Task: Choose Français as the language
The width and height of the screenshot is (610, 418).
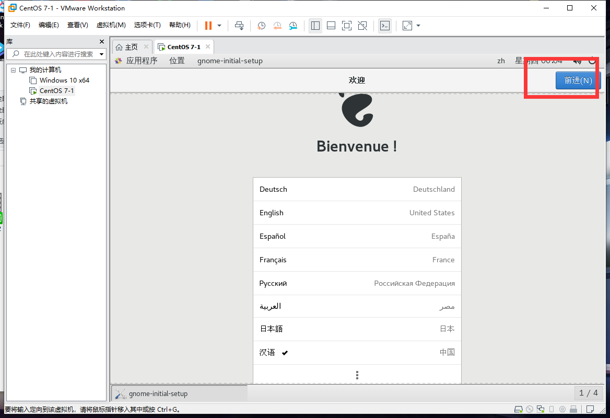Action: click(x=357, y=260)
